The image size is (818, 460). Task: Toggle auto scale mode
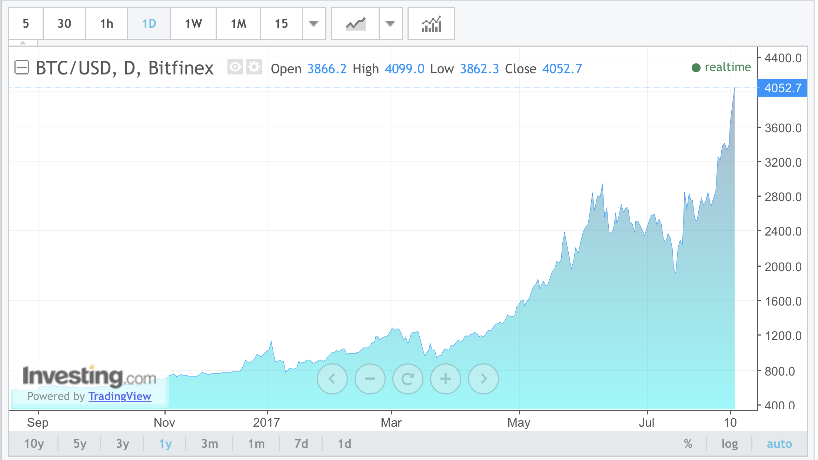click(x=779, y=443)
